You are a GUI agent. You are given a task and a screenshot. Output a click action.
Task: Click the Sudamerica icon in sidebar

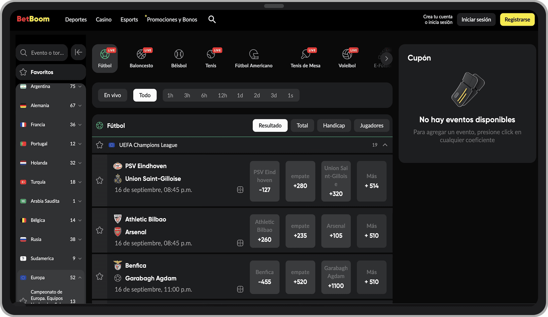click(x=23, y=259)
